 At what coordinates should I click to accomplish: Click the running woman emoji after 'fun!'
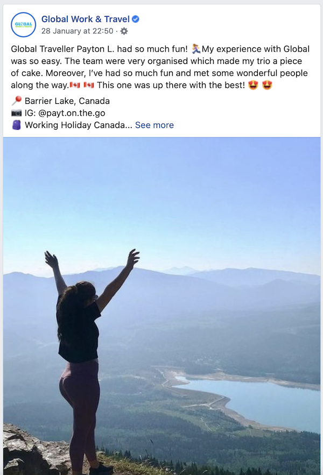tap(196, 49)
